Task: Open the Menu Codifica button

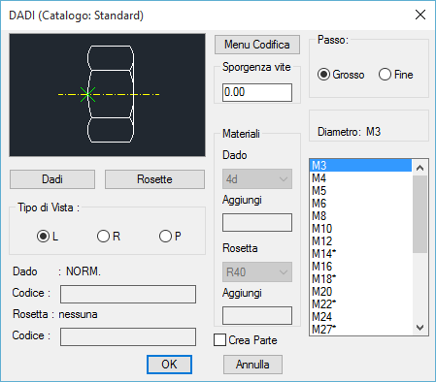Action: (x=257, y=45)
